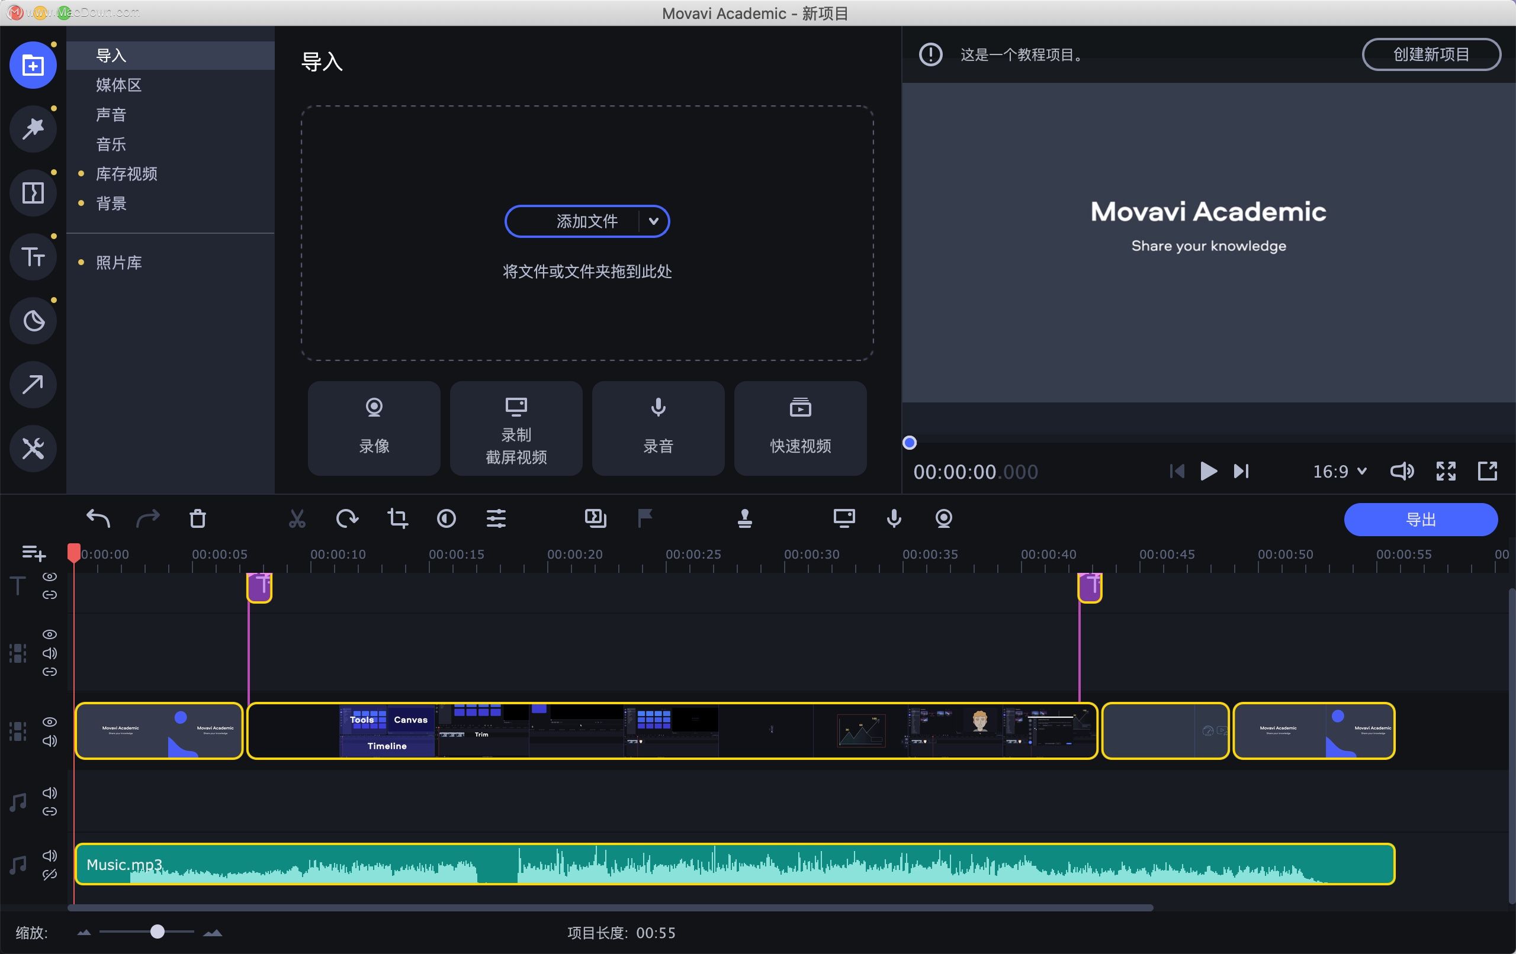Skip to the next frame
The image size is (1516, 954).
coord(1241,471)
